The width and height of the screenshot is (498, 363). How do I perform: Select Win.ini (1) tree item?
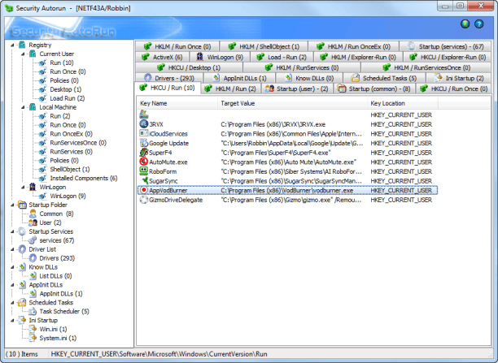point(53,329)
